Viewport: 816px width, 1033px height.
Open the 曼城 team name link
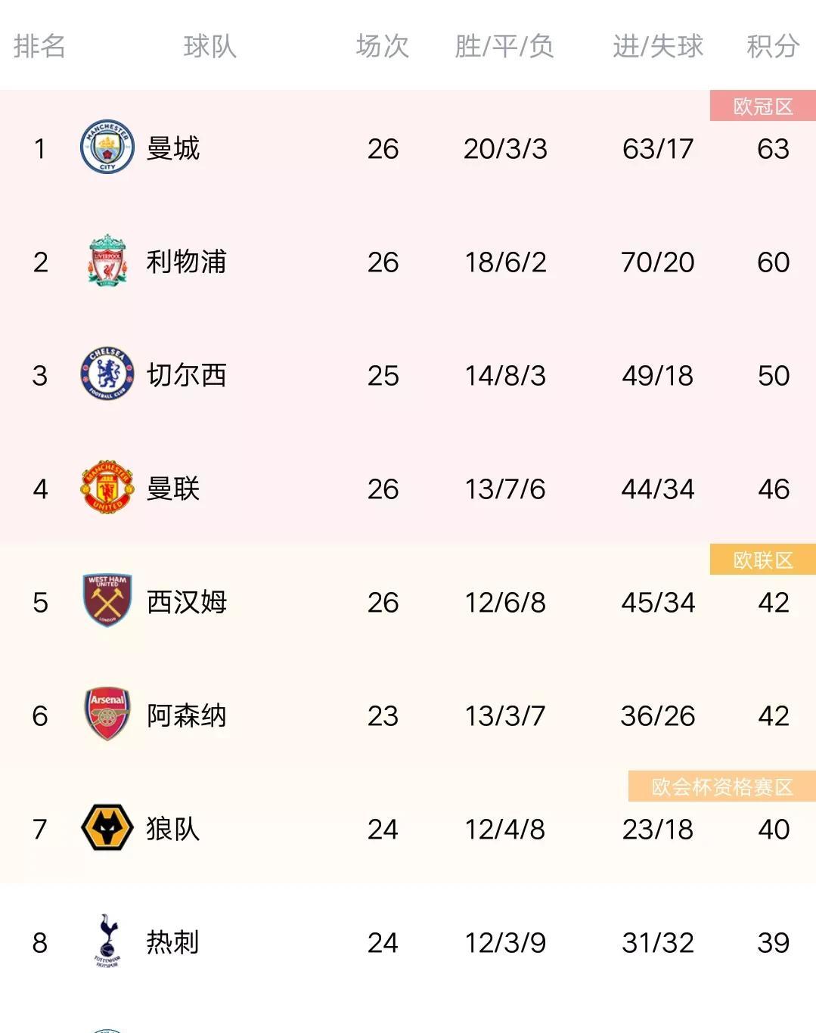[x=173, y=148]
